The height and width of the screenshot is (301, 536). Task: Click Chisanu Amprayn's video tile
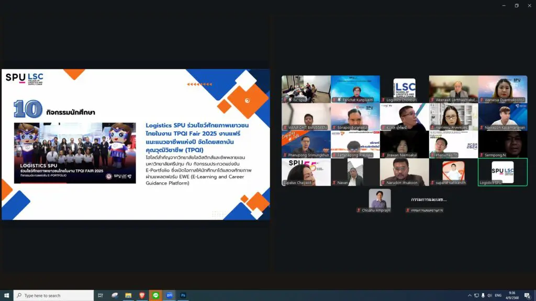[x=379, y=200]
